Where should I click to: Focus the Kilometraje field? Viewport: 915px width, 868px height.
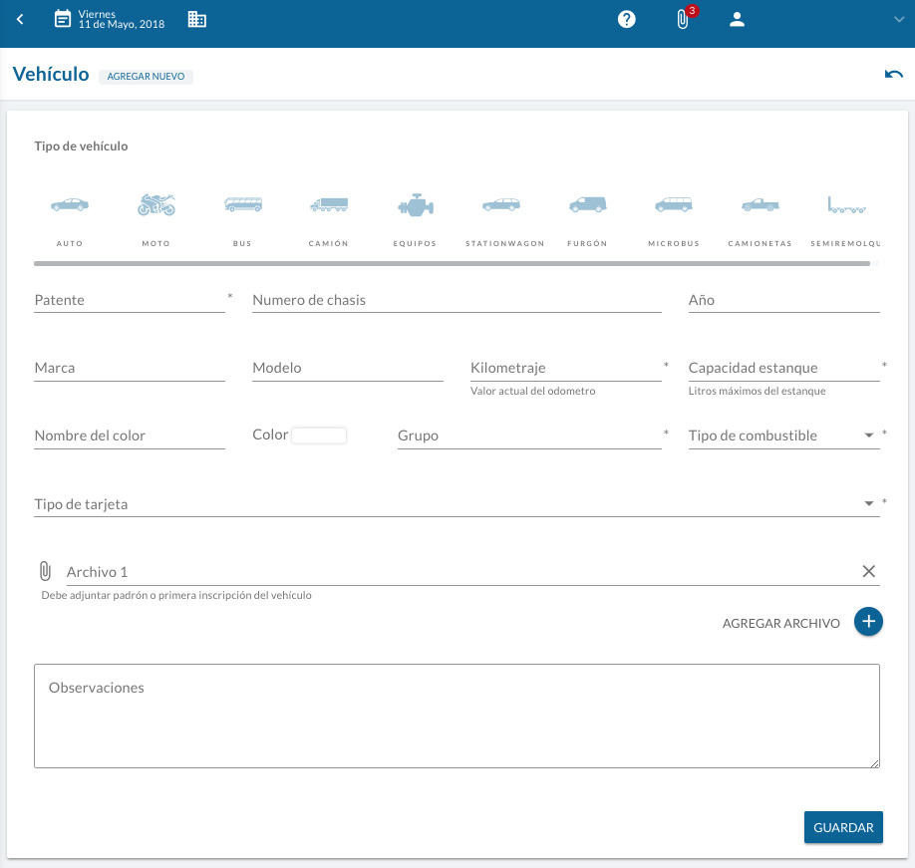(x=565, y=368)
